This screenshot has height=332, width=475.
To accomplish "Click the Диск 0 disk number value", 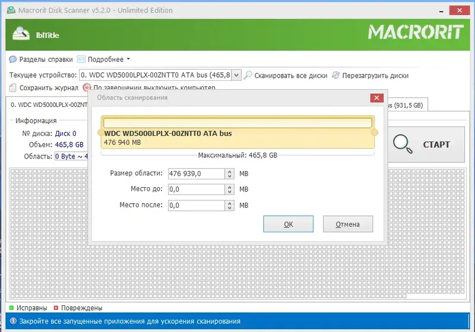I will click(65, 134).
